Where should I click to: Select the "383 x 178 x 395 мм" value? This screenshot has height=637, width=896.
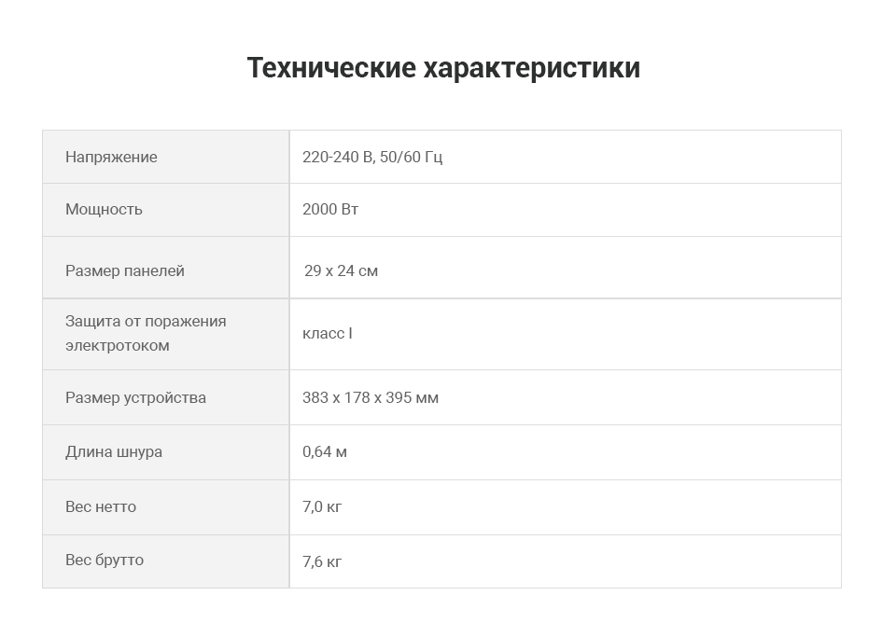pyautogui.click(x=371, y=397)
